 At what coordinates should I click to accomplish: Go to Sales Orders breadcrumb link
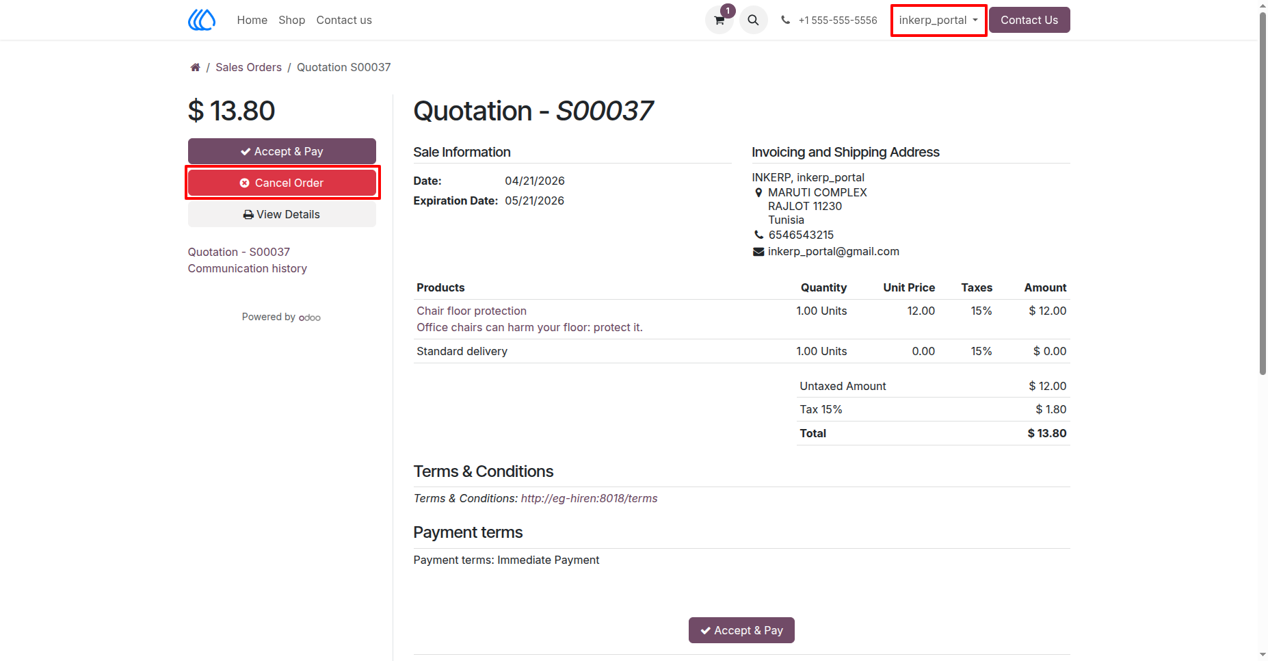pos(248,67)
